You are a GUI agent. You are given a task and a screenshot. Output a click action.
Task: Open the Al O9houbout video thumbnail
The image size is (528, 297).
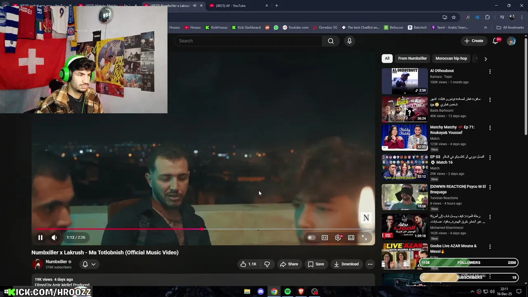pyautogui.click(x=405, y=81)
